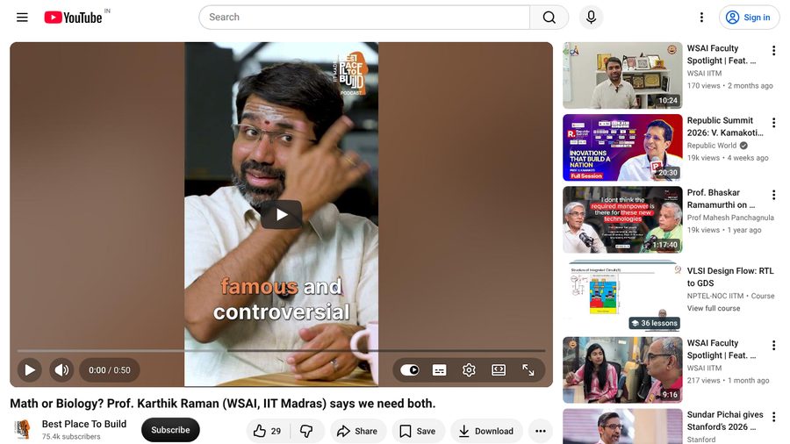
Task: Open Best Place To Build channel avatar
Action: point(23,429)
